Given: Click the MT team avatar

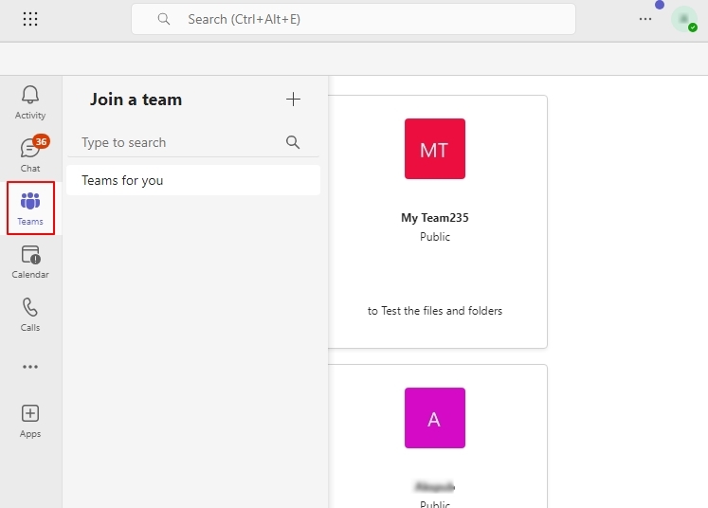Looking at the screenshot, I should pos(435,149).
